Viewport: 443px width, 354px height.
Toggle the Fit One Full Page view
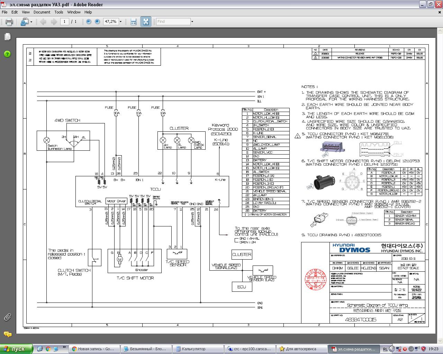pos(146,22)
